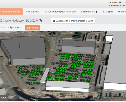This screenshot has width=126, height=102.
Task: Switch to the 3. Production tab
Action: (32, 12)
